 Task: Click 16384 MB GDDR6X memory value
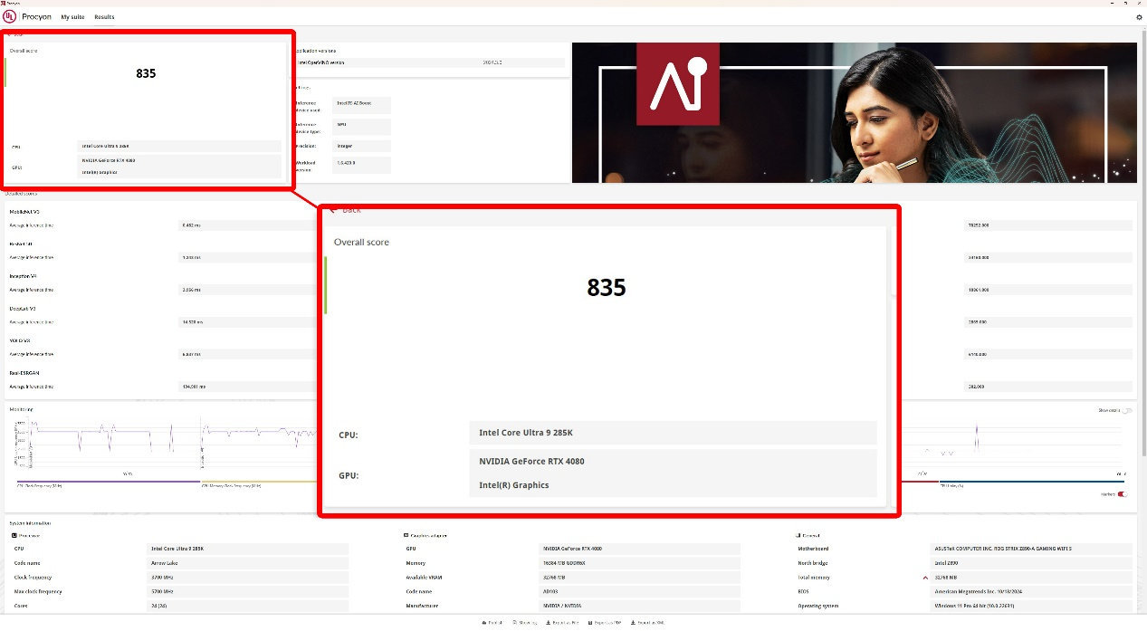click(x=640, y=563)
